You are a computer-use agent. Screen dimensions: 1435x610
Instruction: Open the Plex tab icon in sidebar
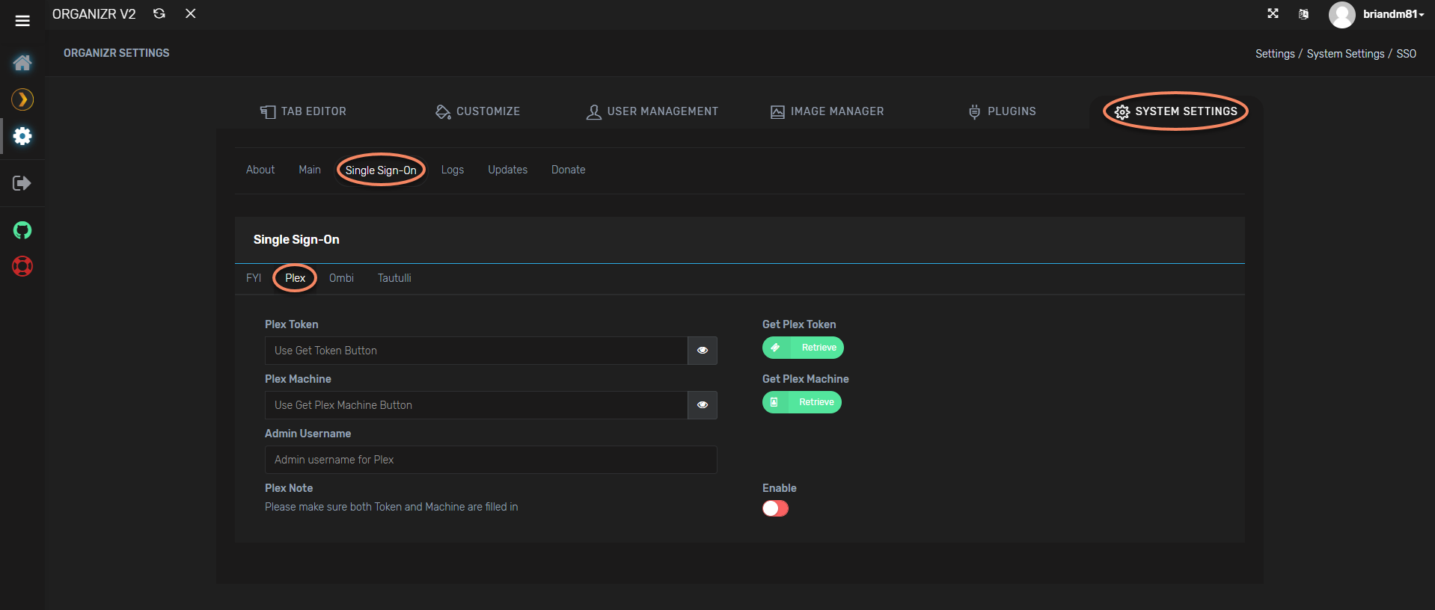point(22,99)
